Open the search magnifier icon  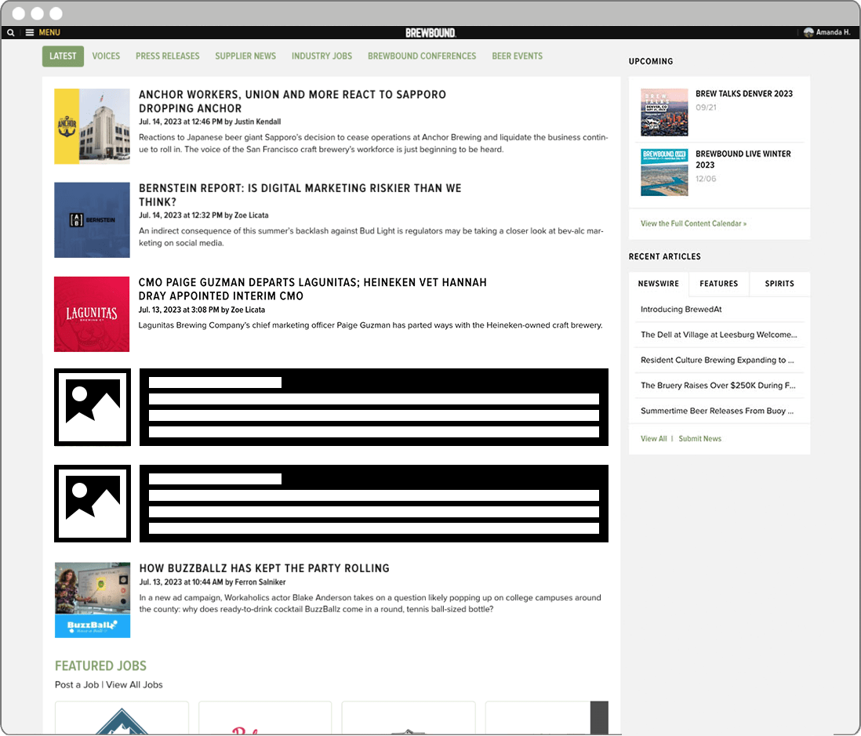[x=10, y=32]
